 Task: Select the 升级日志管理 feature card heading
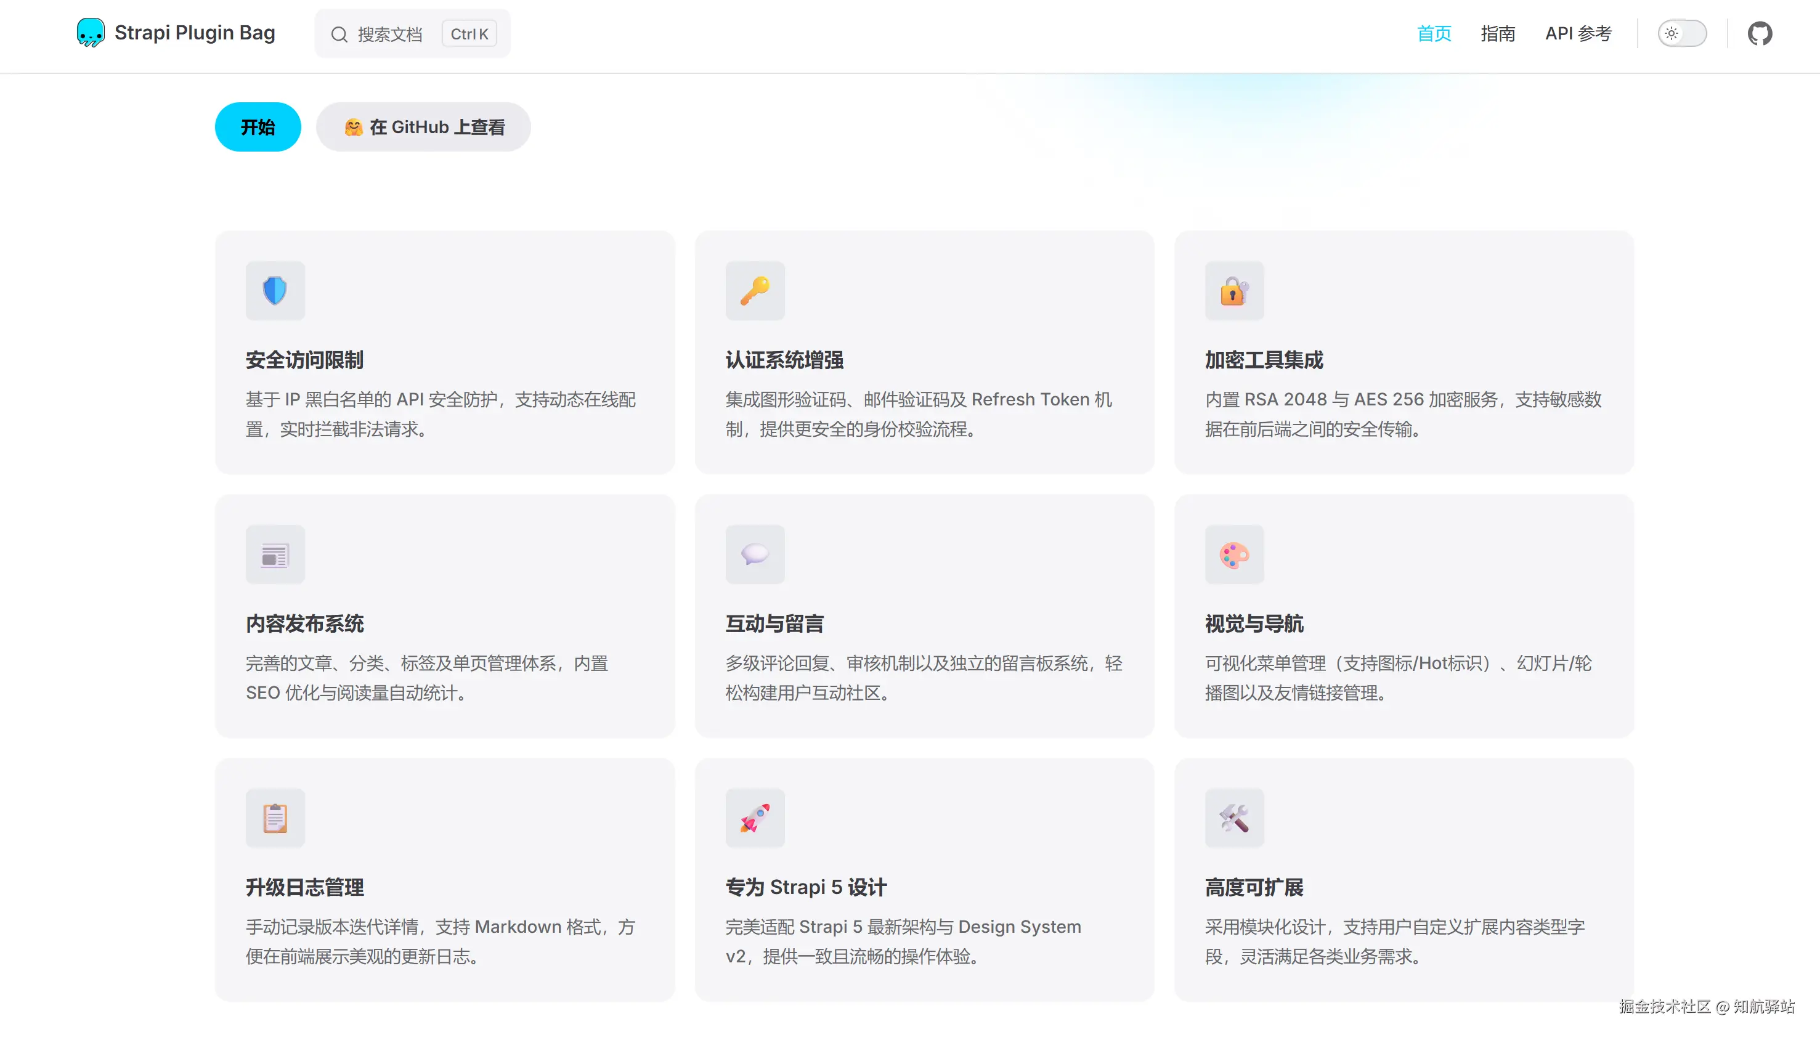click(x=305, y=887)
